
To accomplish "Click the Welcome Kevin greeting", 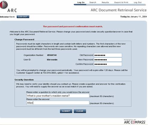I will coord(8,17).
